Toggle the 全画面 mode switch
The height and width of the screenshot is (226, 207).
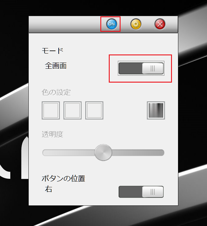[141, 68]
